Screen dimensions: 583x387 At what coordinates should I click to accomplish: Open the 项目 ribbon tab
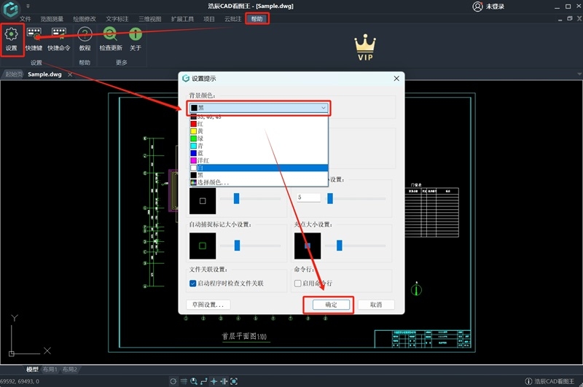pos(209,19)
